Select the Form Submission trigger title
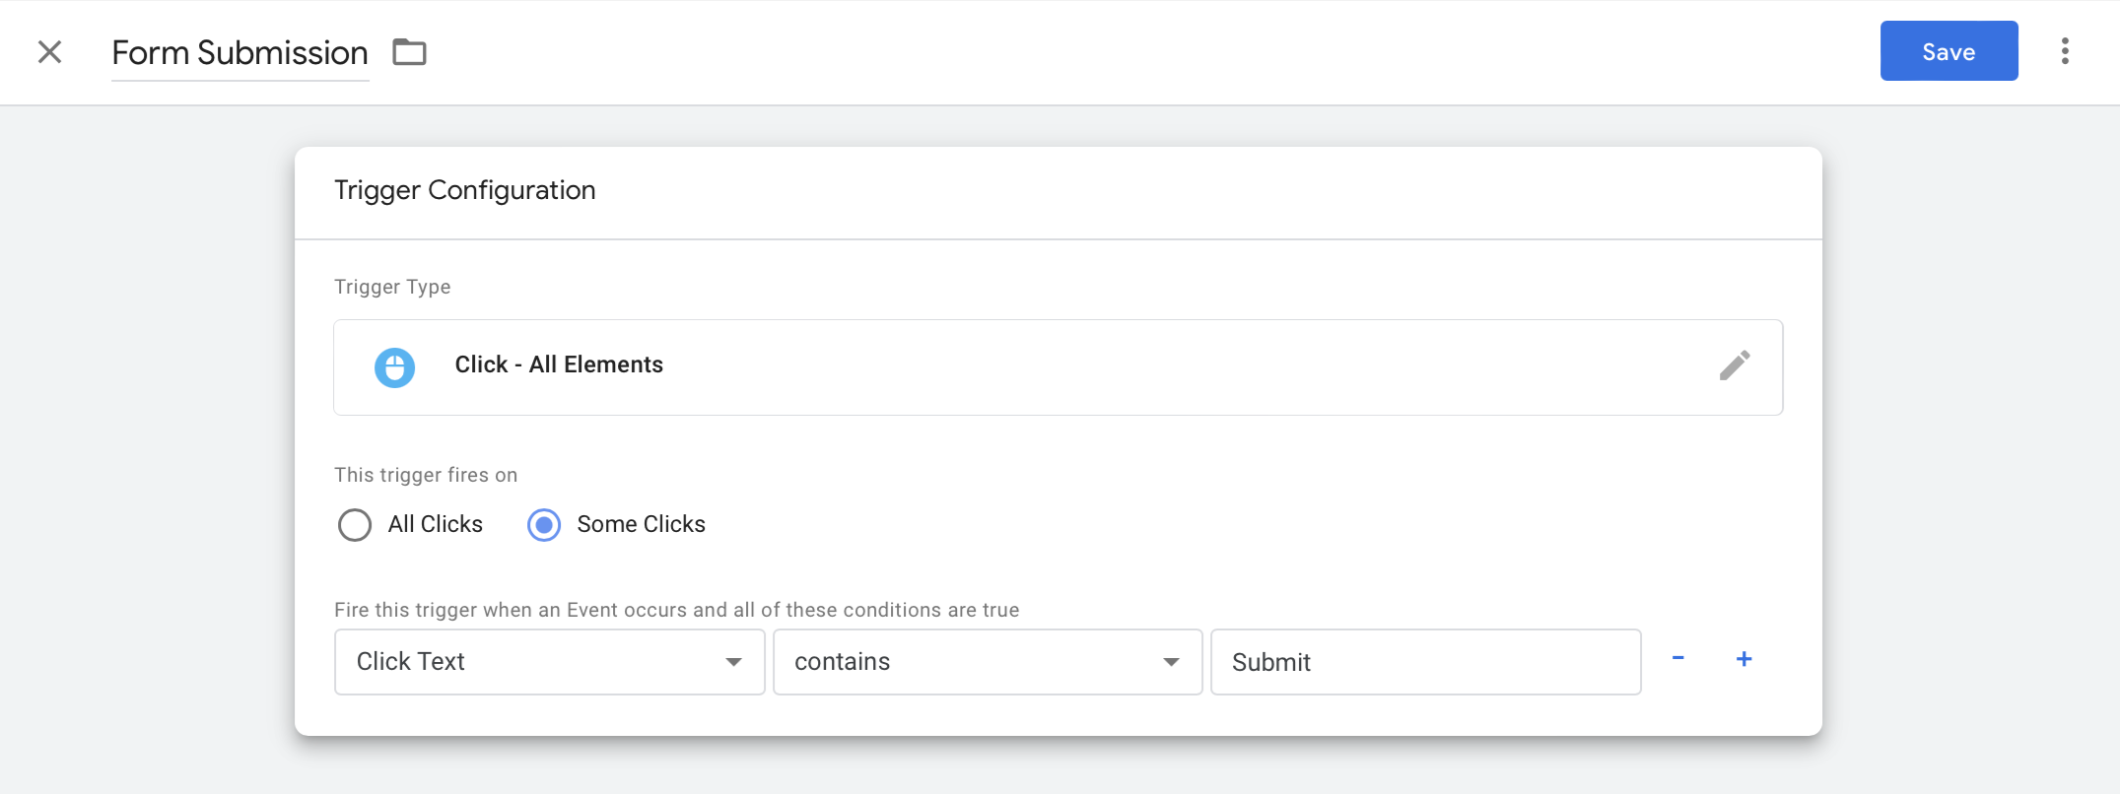The height and width of the screenshot is (794, 2120). click(x=239, y=51)
